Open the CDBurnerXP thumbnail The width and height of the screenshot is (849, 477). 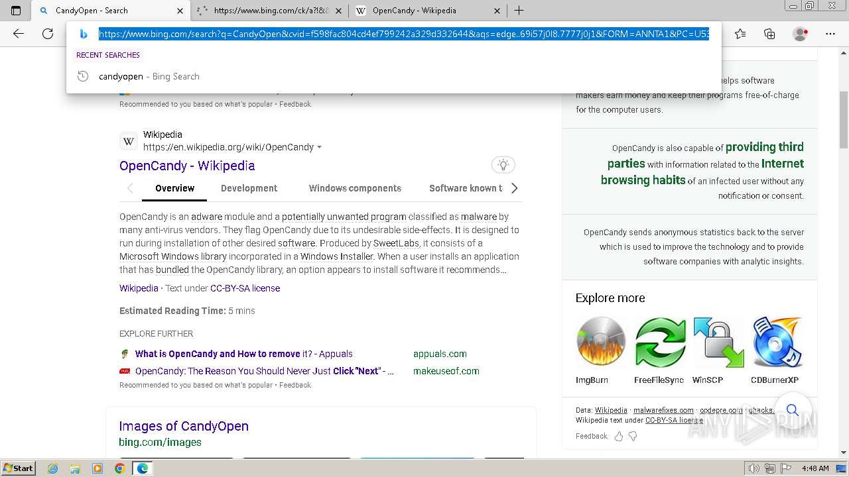pyautogui.click(x=777, y=342)
